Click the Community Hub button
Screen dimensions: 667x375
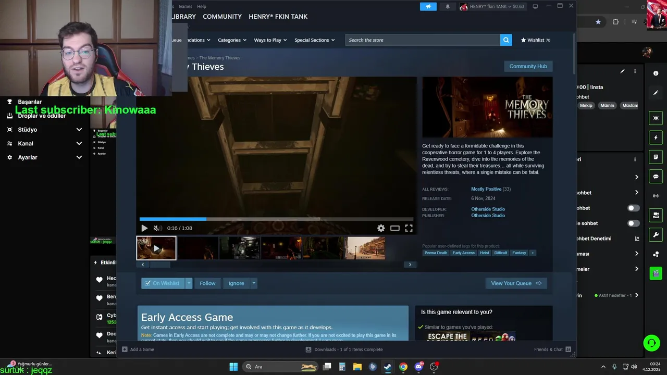(x=528, y=66)
